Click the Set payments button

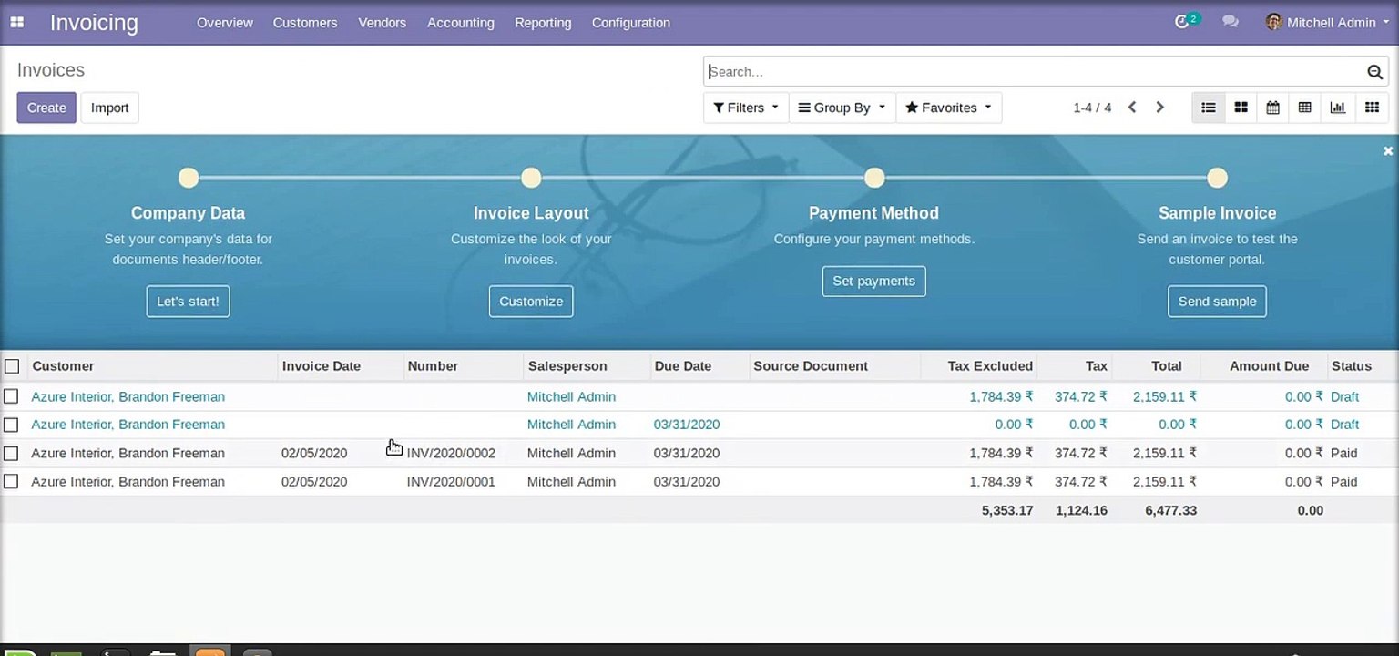pos(873,281)
